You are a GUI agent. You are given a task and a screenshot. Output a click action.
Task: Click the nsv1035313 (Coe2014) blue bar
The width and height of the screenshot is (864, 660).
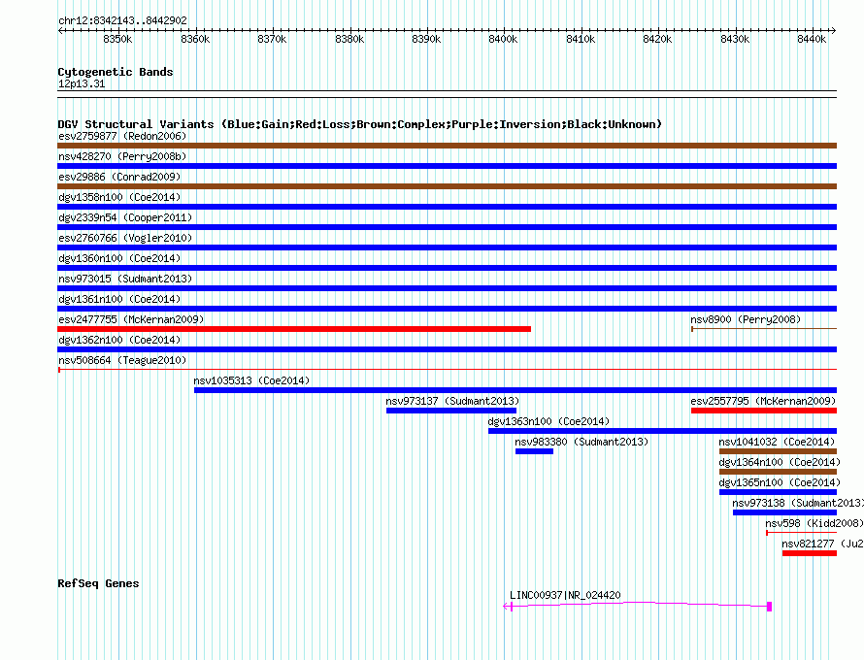point(515,390)
